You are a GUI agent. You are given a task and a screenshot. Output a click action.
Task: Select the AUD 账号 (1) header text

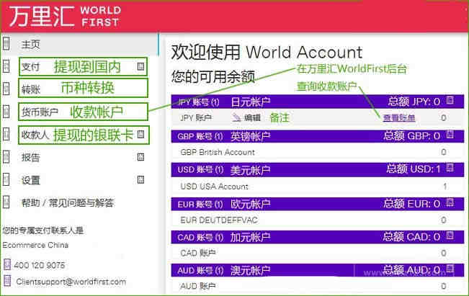tap(200, 271)
